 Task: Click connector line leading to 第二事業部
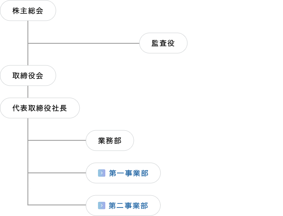pos(57,205)
